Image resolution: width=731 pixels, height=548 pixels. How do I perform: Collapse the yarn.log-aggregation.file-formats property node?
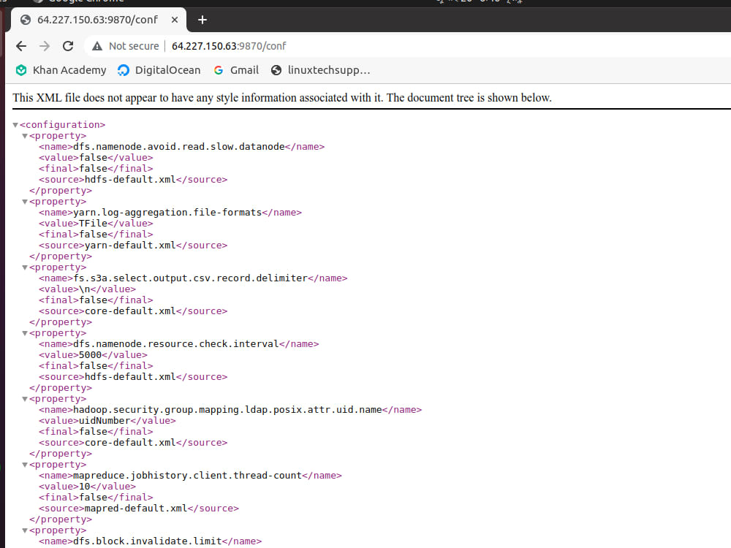click(x=25, y=202)
